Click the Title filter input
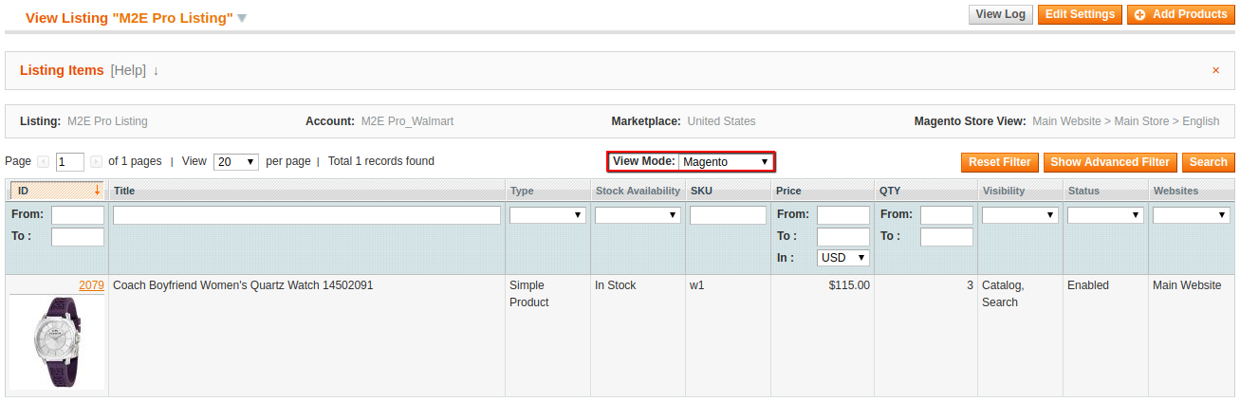1240x402 pixels. point(306,215)
